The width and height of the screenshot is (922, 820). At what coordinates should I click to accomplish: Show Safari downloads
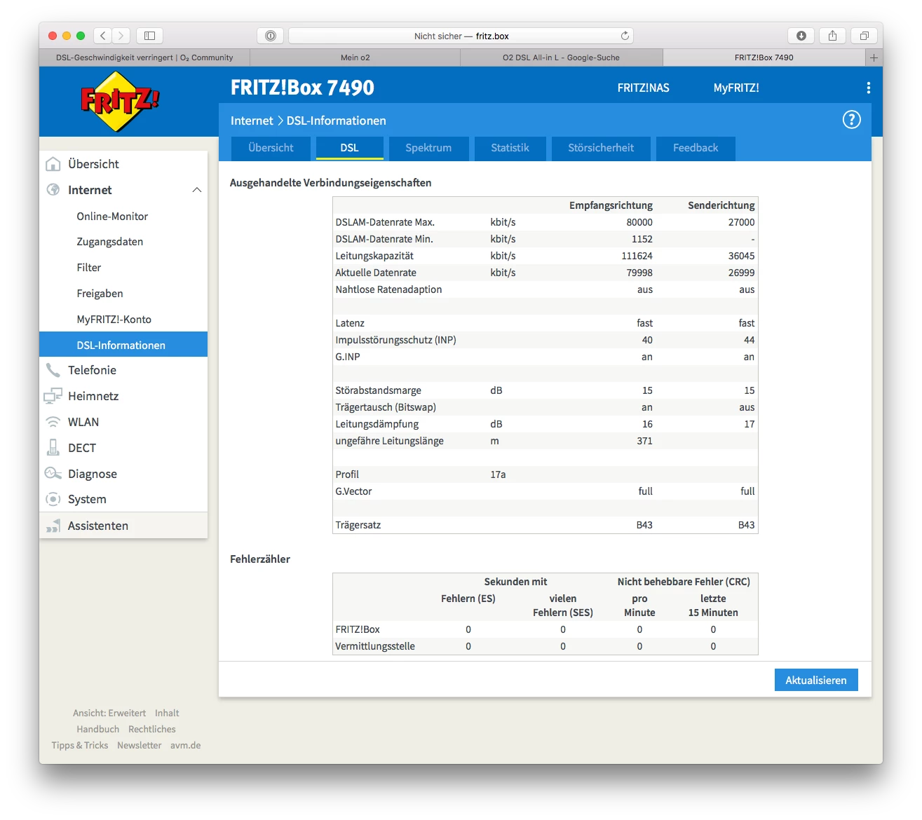(x=801, y=36)
